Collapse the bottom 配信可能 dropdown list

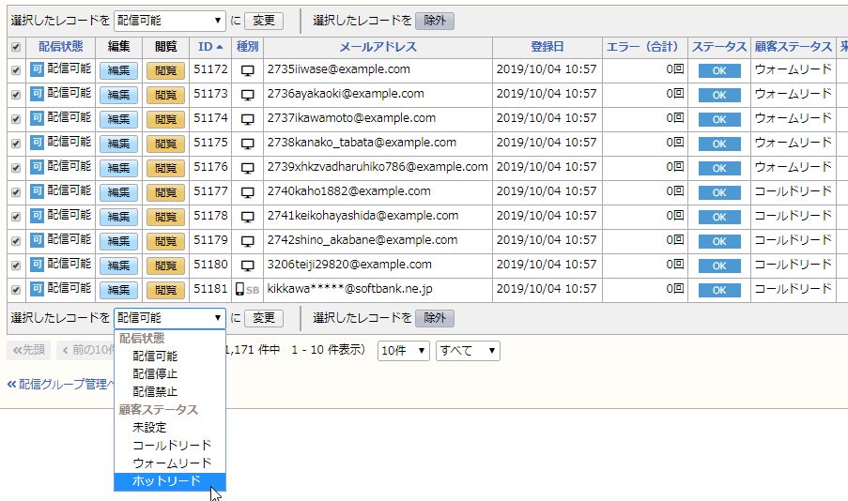169,318
